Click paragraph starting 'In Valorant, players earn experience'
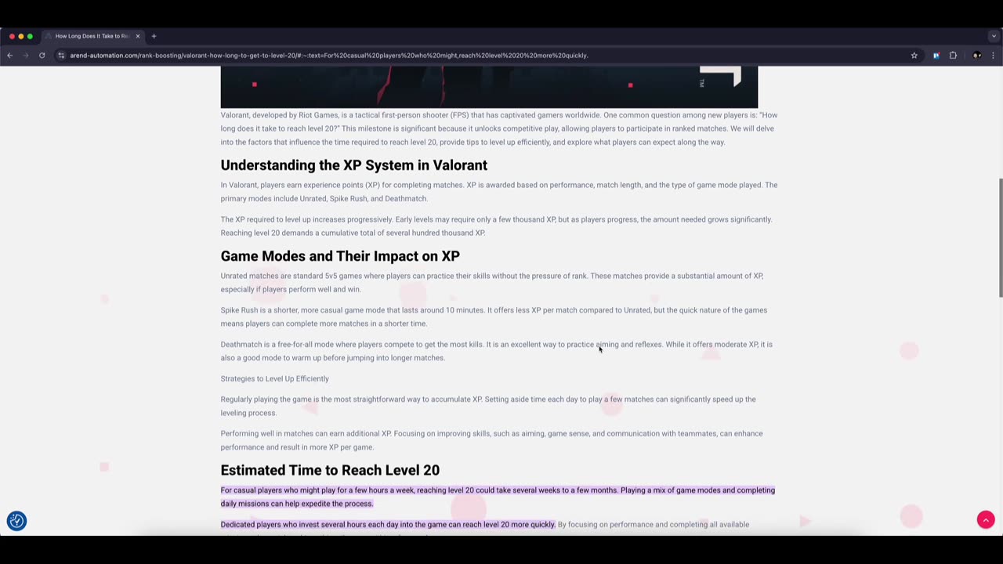1003x564 pixels. (x=499, y=192)
